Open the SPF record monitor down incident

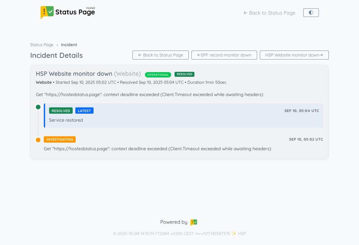point(224,55)
